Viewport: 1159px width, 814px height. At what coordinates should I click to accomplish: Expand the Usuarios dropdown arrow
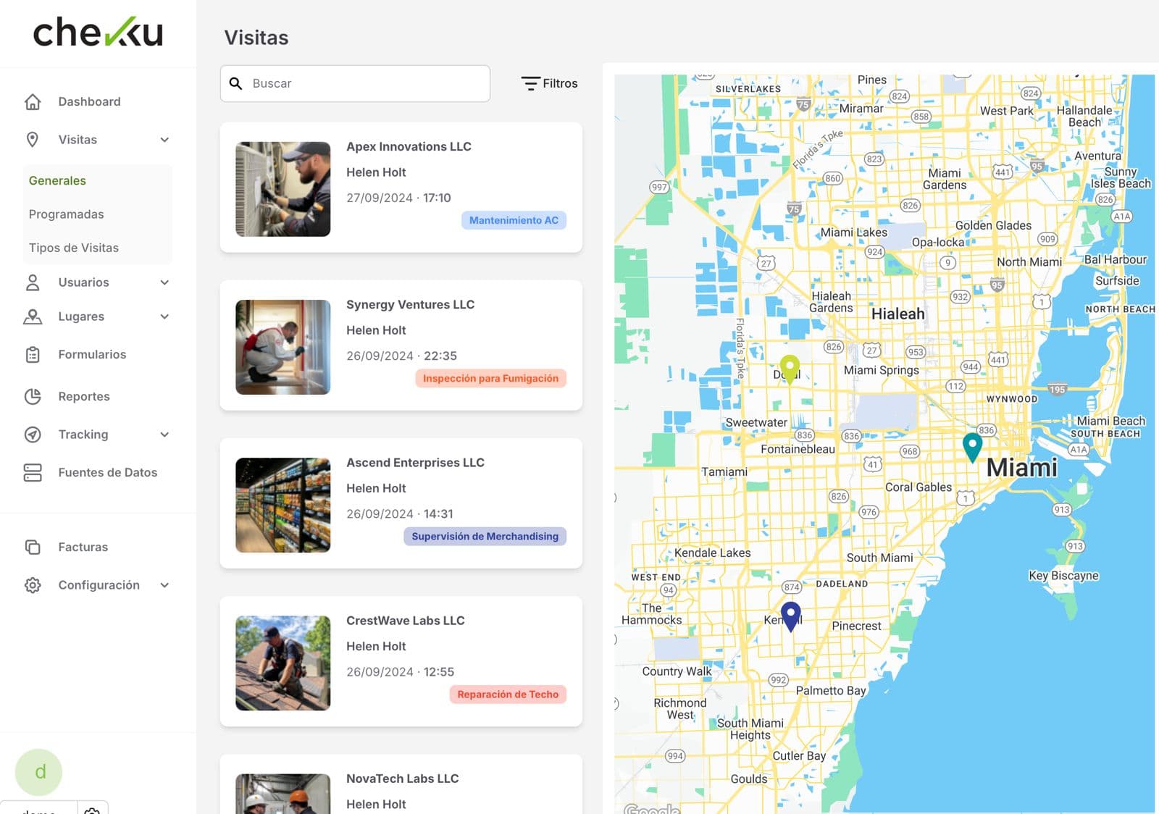pyautogui.click(x=166, y=282)
